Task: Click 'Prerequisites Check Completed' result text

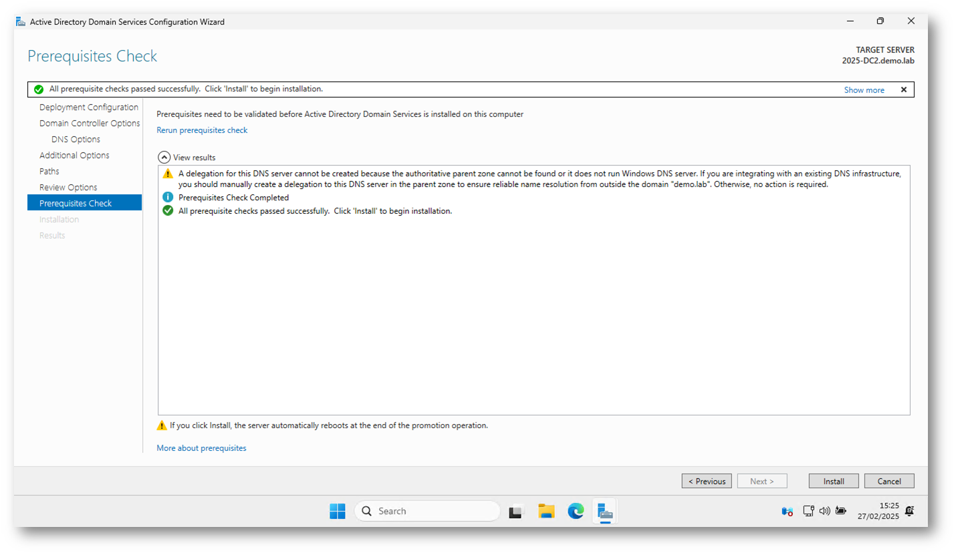Action: point(233,198)
